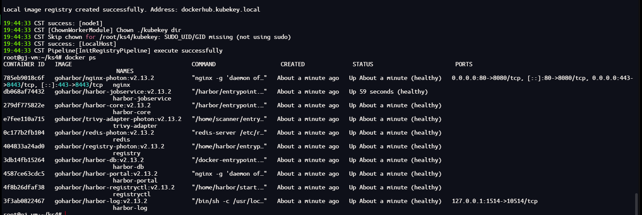Click the CONTAINER ID column header

point(24,64)
